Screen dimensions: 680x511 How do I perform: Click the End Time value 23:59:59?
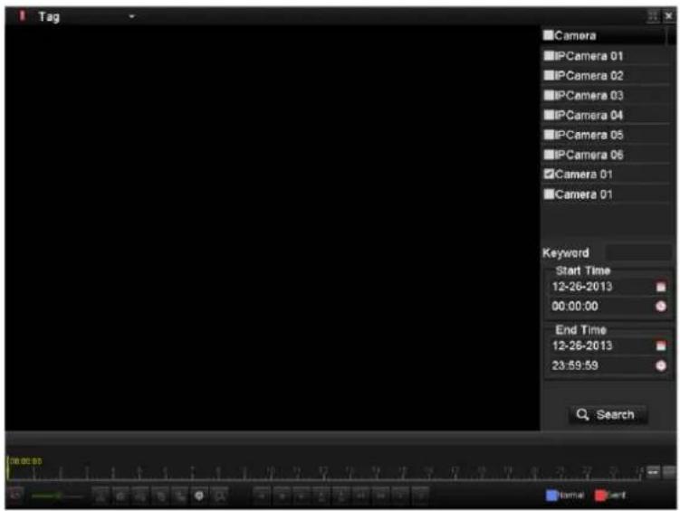tap(575, 365)
